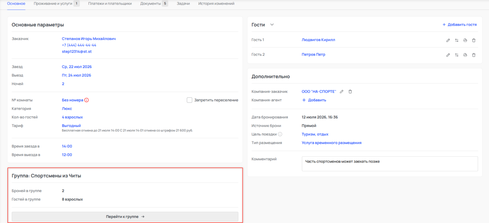Edit guest Петров Петр with pencil icon
Screen dimensions: 489x223
[448, 55]
